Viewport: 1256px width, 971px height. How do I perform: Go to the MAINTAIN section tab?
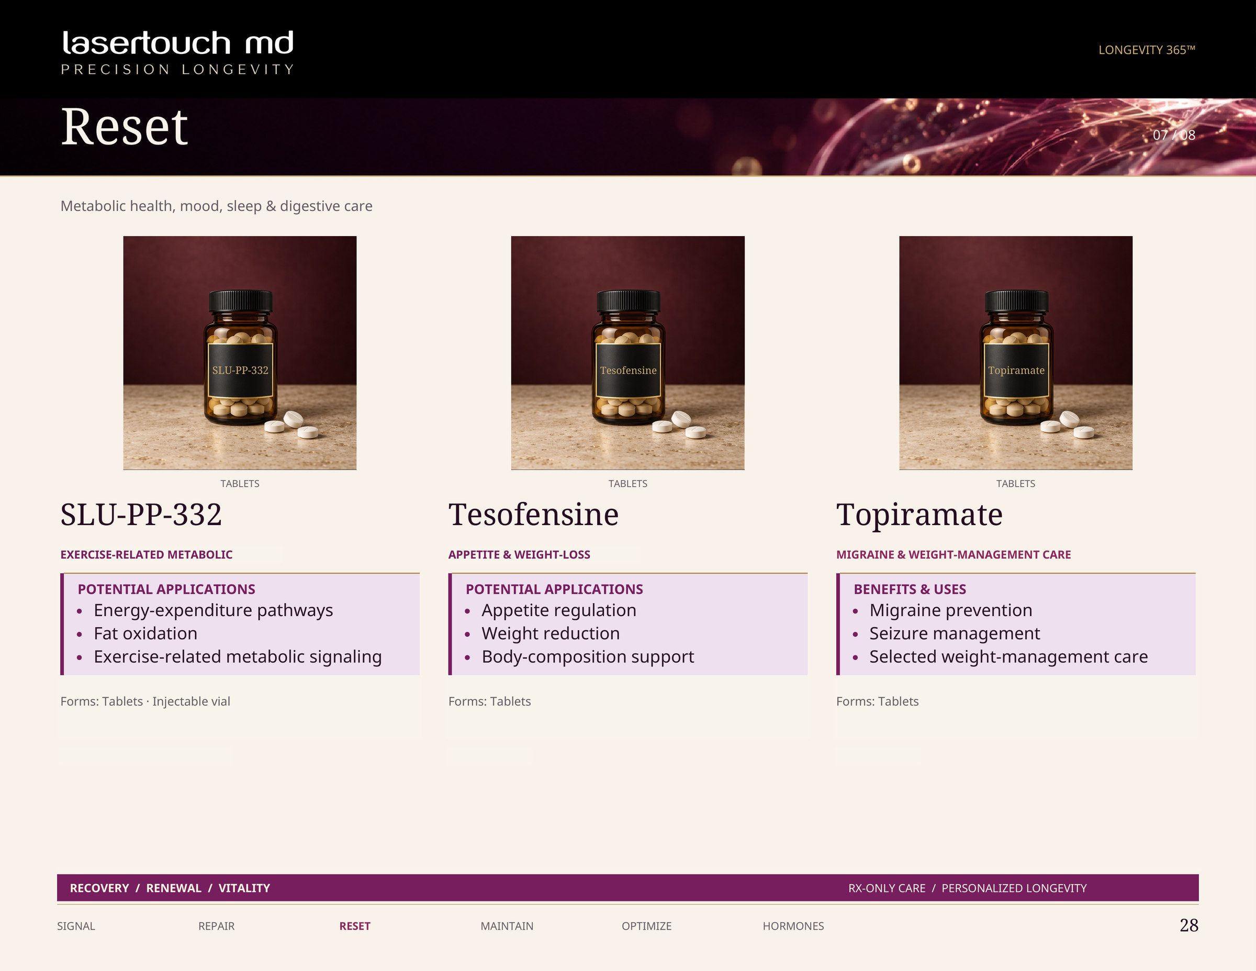pyautogui.click(x=507, y=926)
